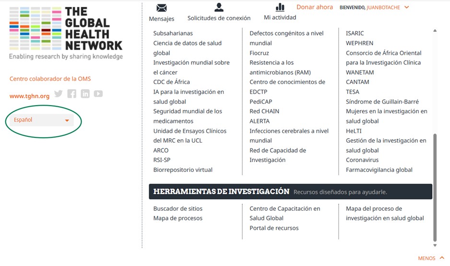Click the LinkedIn icon
Image resolution: width=450 pixels, height=266 pixels.
click(85, 94)
